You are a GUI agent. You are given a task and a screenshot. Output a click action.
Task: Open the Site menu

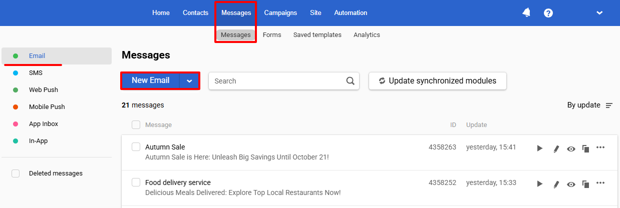pyautogui.click(x=316, y=13)
